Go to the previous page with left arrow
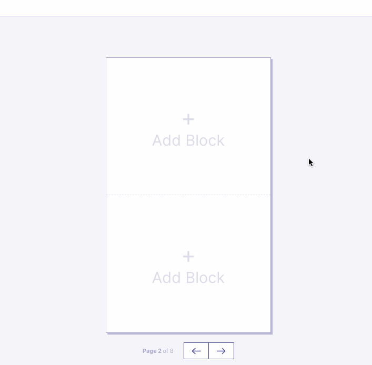 pyautogui.click(x=196, y=351)
